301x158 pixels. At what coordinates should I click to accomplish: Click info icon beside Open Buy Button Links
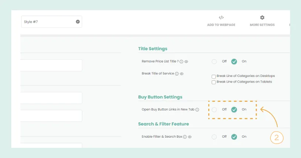[x=197, y=110]
